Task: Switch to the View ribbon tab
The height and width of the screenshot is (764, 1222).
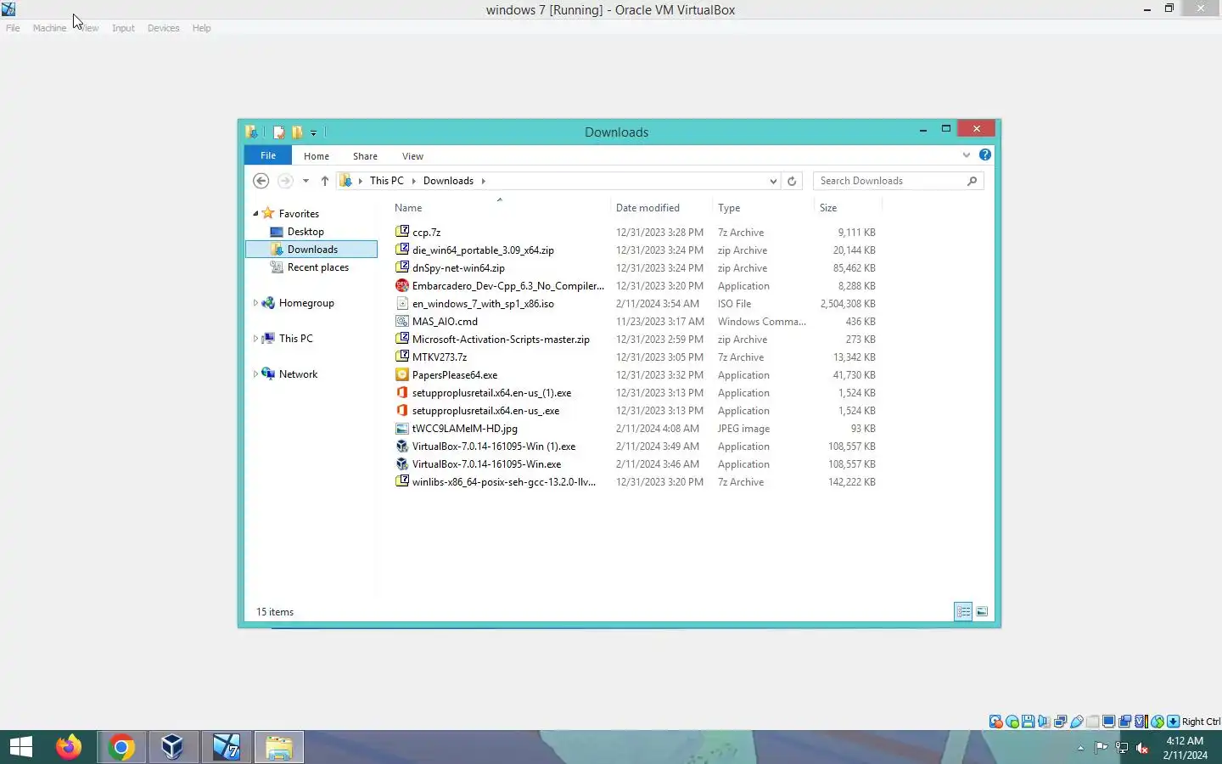Action: (x=412, y=156)
